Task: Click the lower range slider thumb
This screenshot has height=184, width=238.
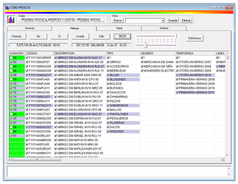Action: coord(145,45)
